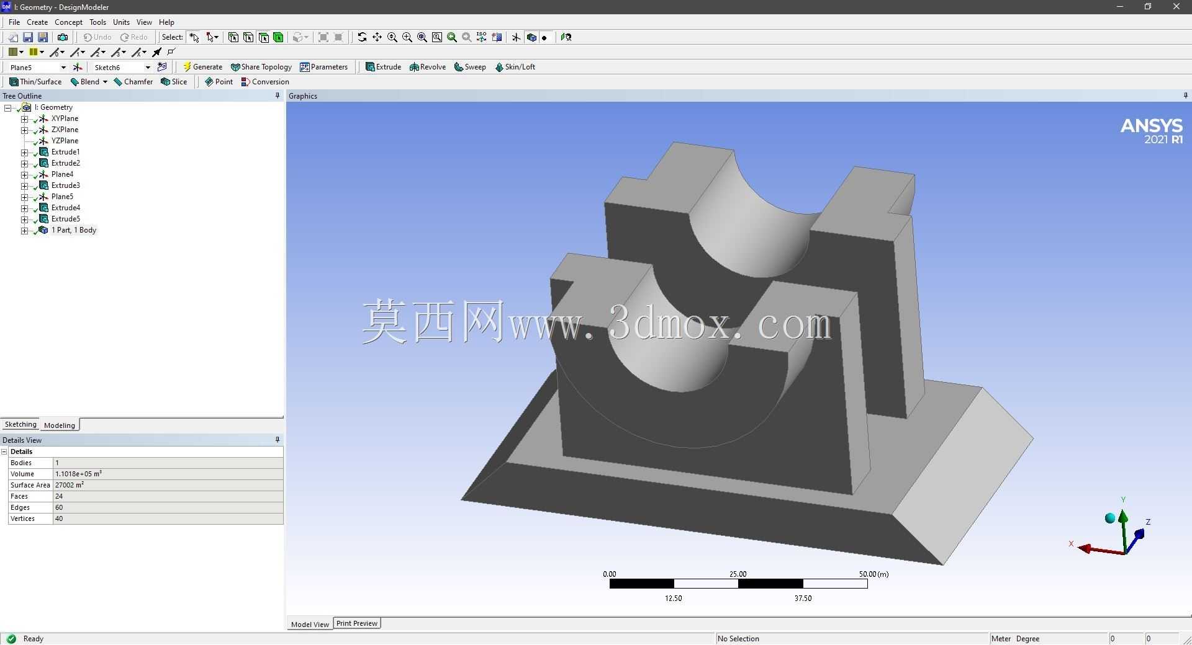Click the Zoom to Fit icon
Viewport: 1192px width, 645px height.
pyautogui.click(x=422, y=37)
